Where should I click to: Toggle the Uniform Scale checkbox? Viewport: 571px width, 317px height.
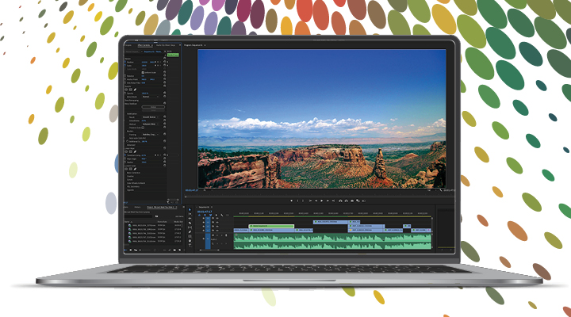143,72
